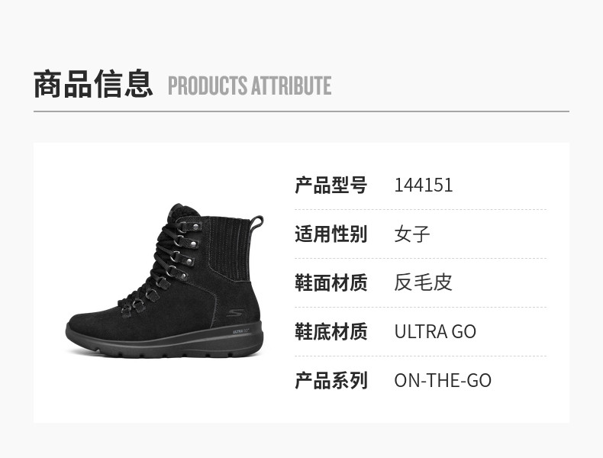Viewport: 603px width, 458px height.
Task: Select the ON-THE-GO series value
Action: [443, 381]
